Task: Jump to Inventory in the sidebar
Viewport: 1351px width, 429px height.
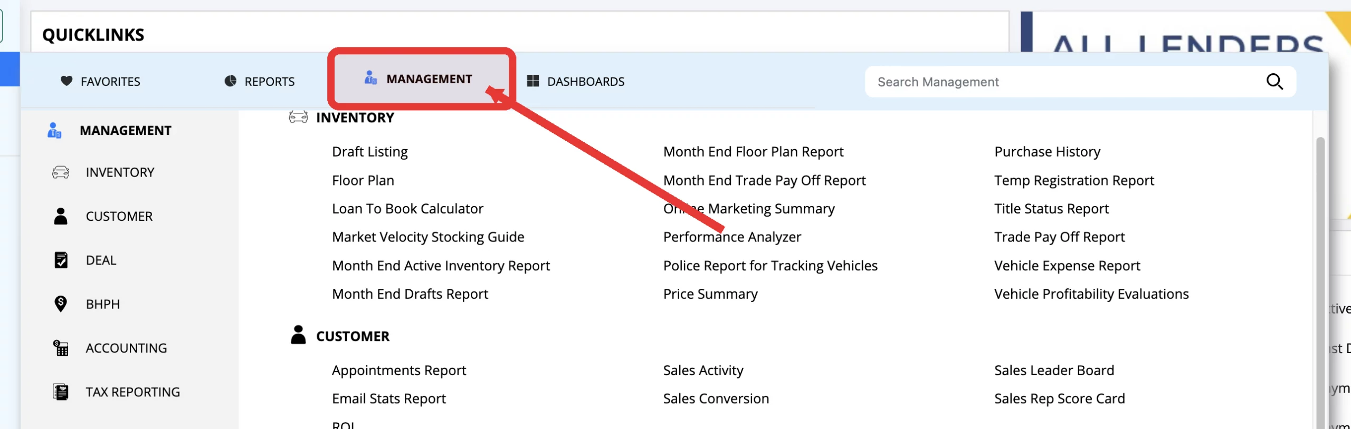Action: 120,172
